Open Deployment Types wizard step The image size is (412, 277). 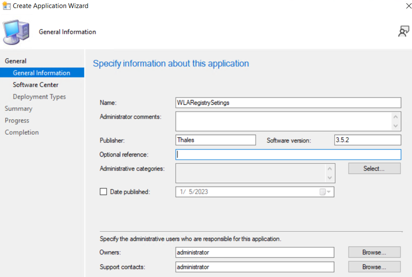pyautogui.click(x=40, y=97)
